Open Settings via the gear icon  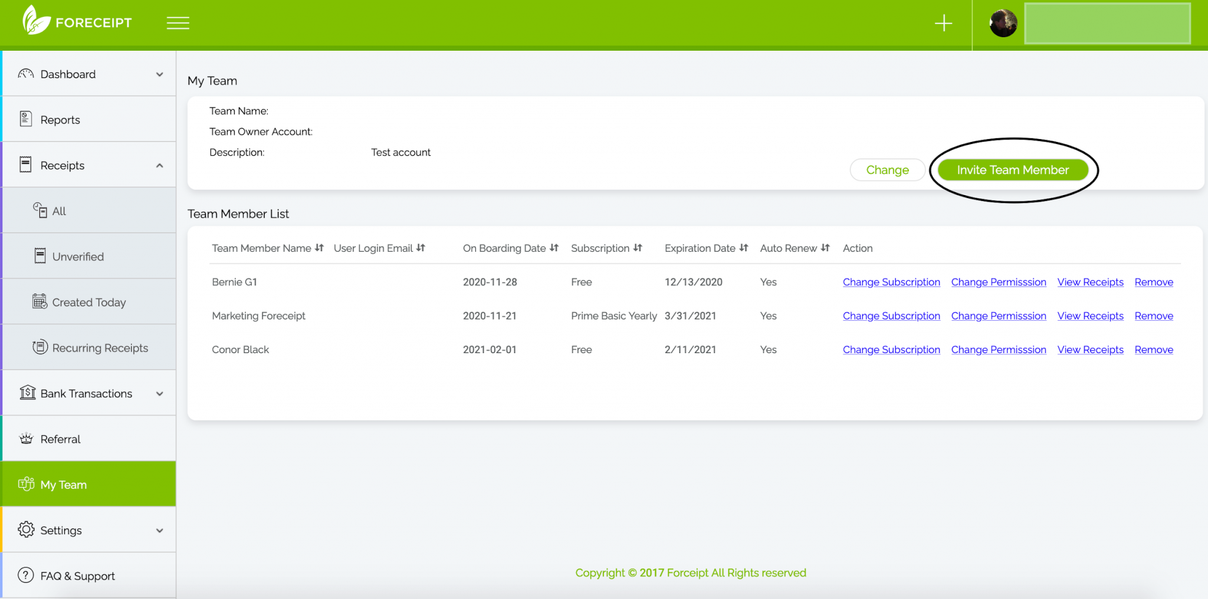(x=25, y=529)
